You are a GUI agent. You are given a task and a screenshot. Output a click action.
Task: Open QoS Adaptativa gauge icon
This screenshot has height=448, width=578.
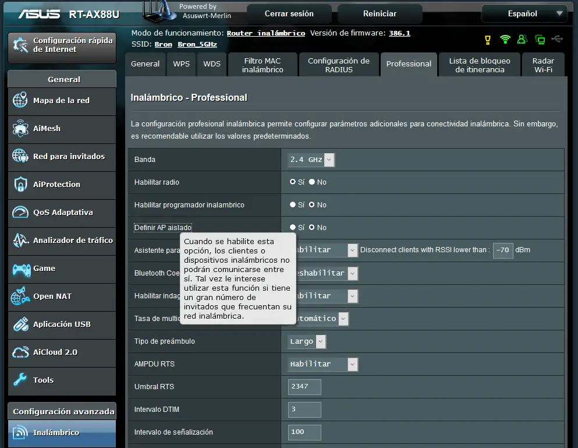pos(20,212)
